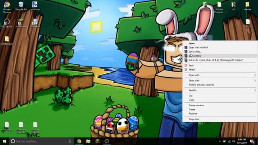This screenshot has height=145, width=258.
Task: Select Minecraft desktop shortcut
Action: pos(21,23)
